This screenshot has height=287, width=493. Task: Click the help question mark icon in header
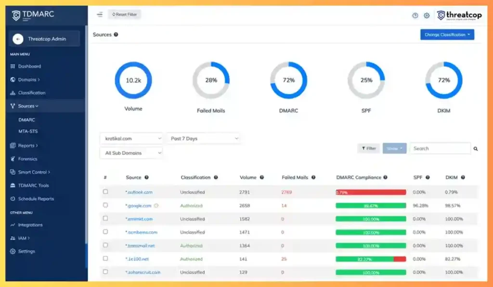point(415,15)
